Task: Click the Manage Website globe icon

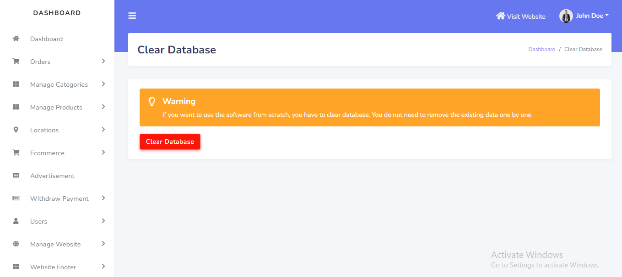Action: point(16,244)
